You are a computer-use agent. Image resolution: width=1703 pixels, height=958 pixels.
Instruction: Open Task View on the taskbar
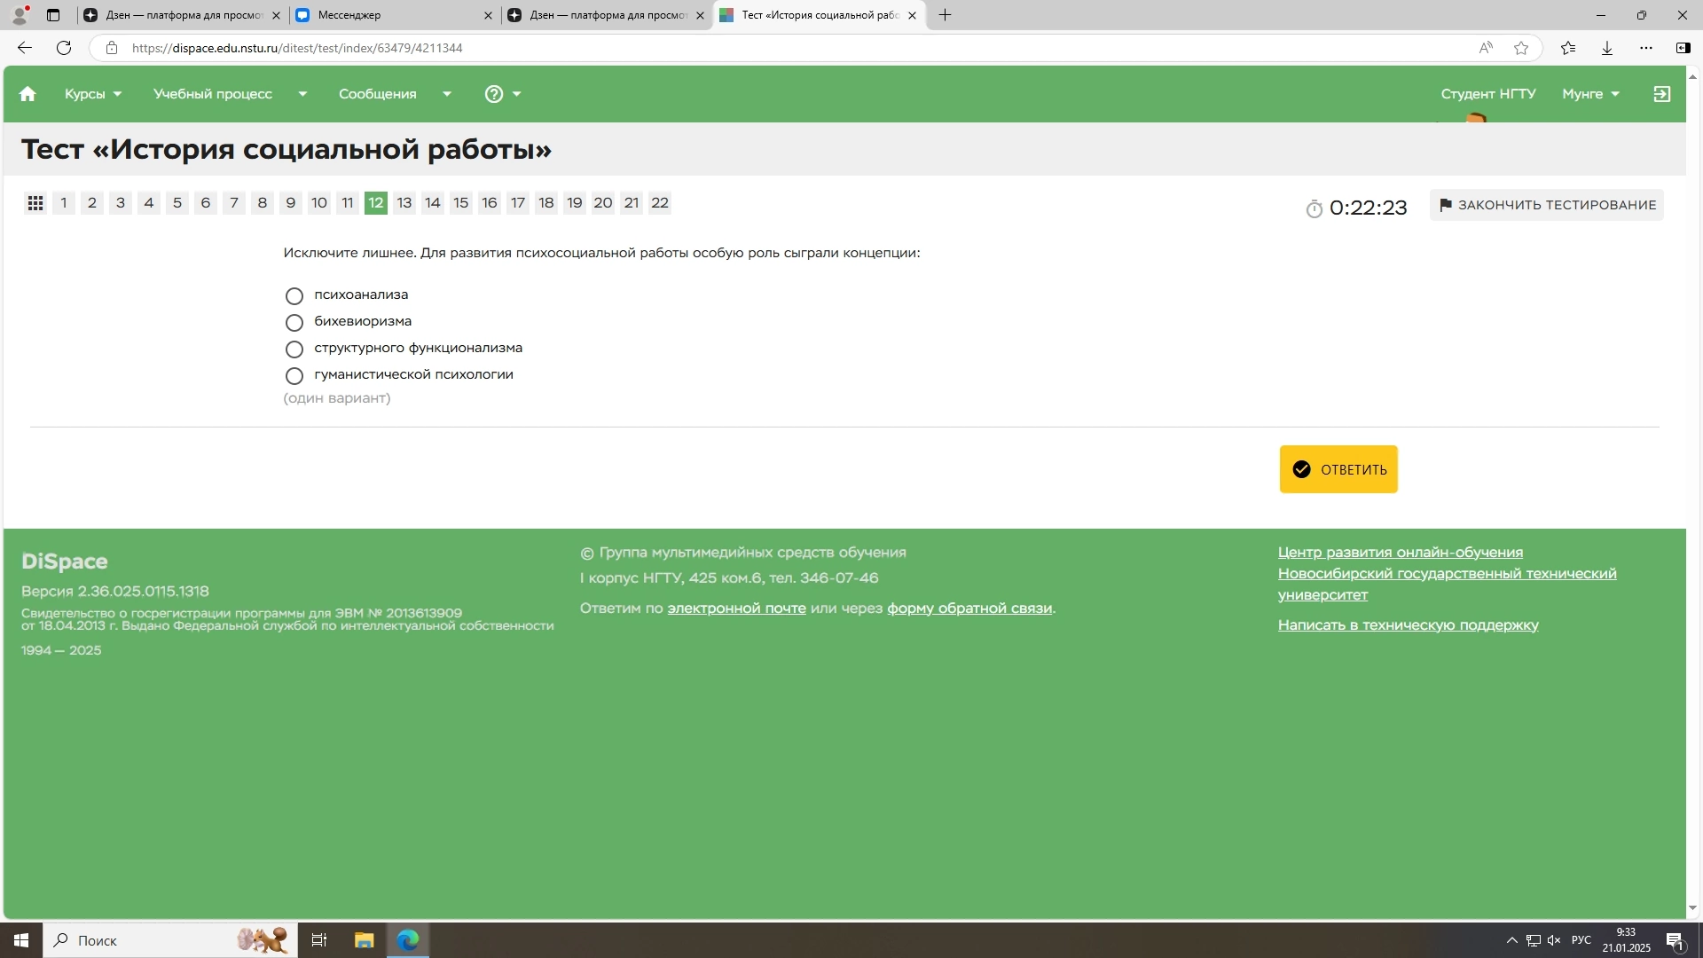click(319, 940)
